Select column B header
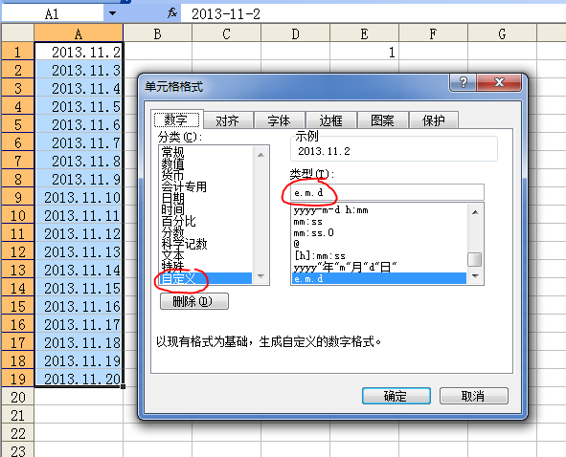 [157, 33]
